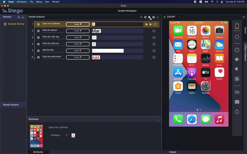Run from step 1 with skip-forward icon
This screenshot has width=247, height=154.
coord(151,24)
